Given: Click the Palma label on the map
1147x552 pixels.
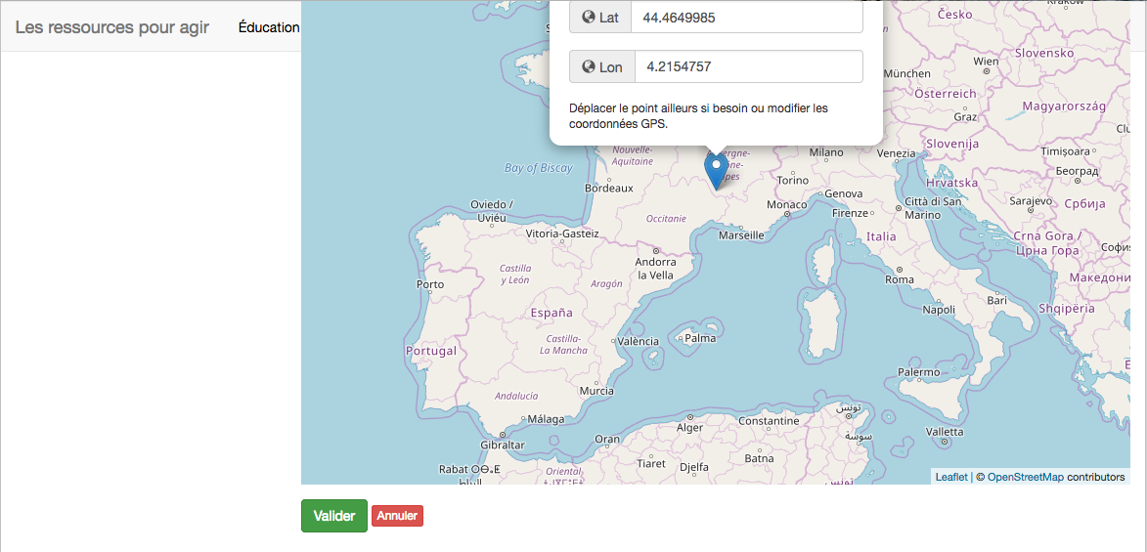Looking at the screenshot, I should (700, 338).
